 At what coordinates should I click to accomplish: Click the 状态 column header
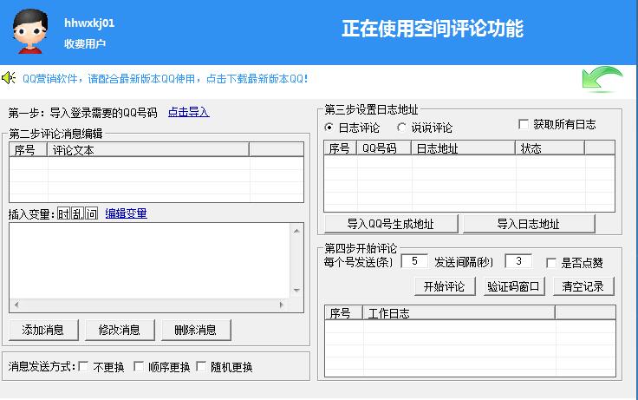point(550,148)
